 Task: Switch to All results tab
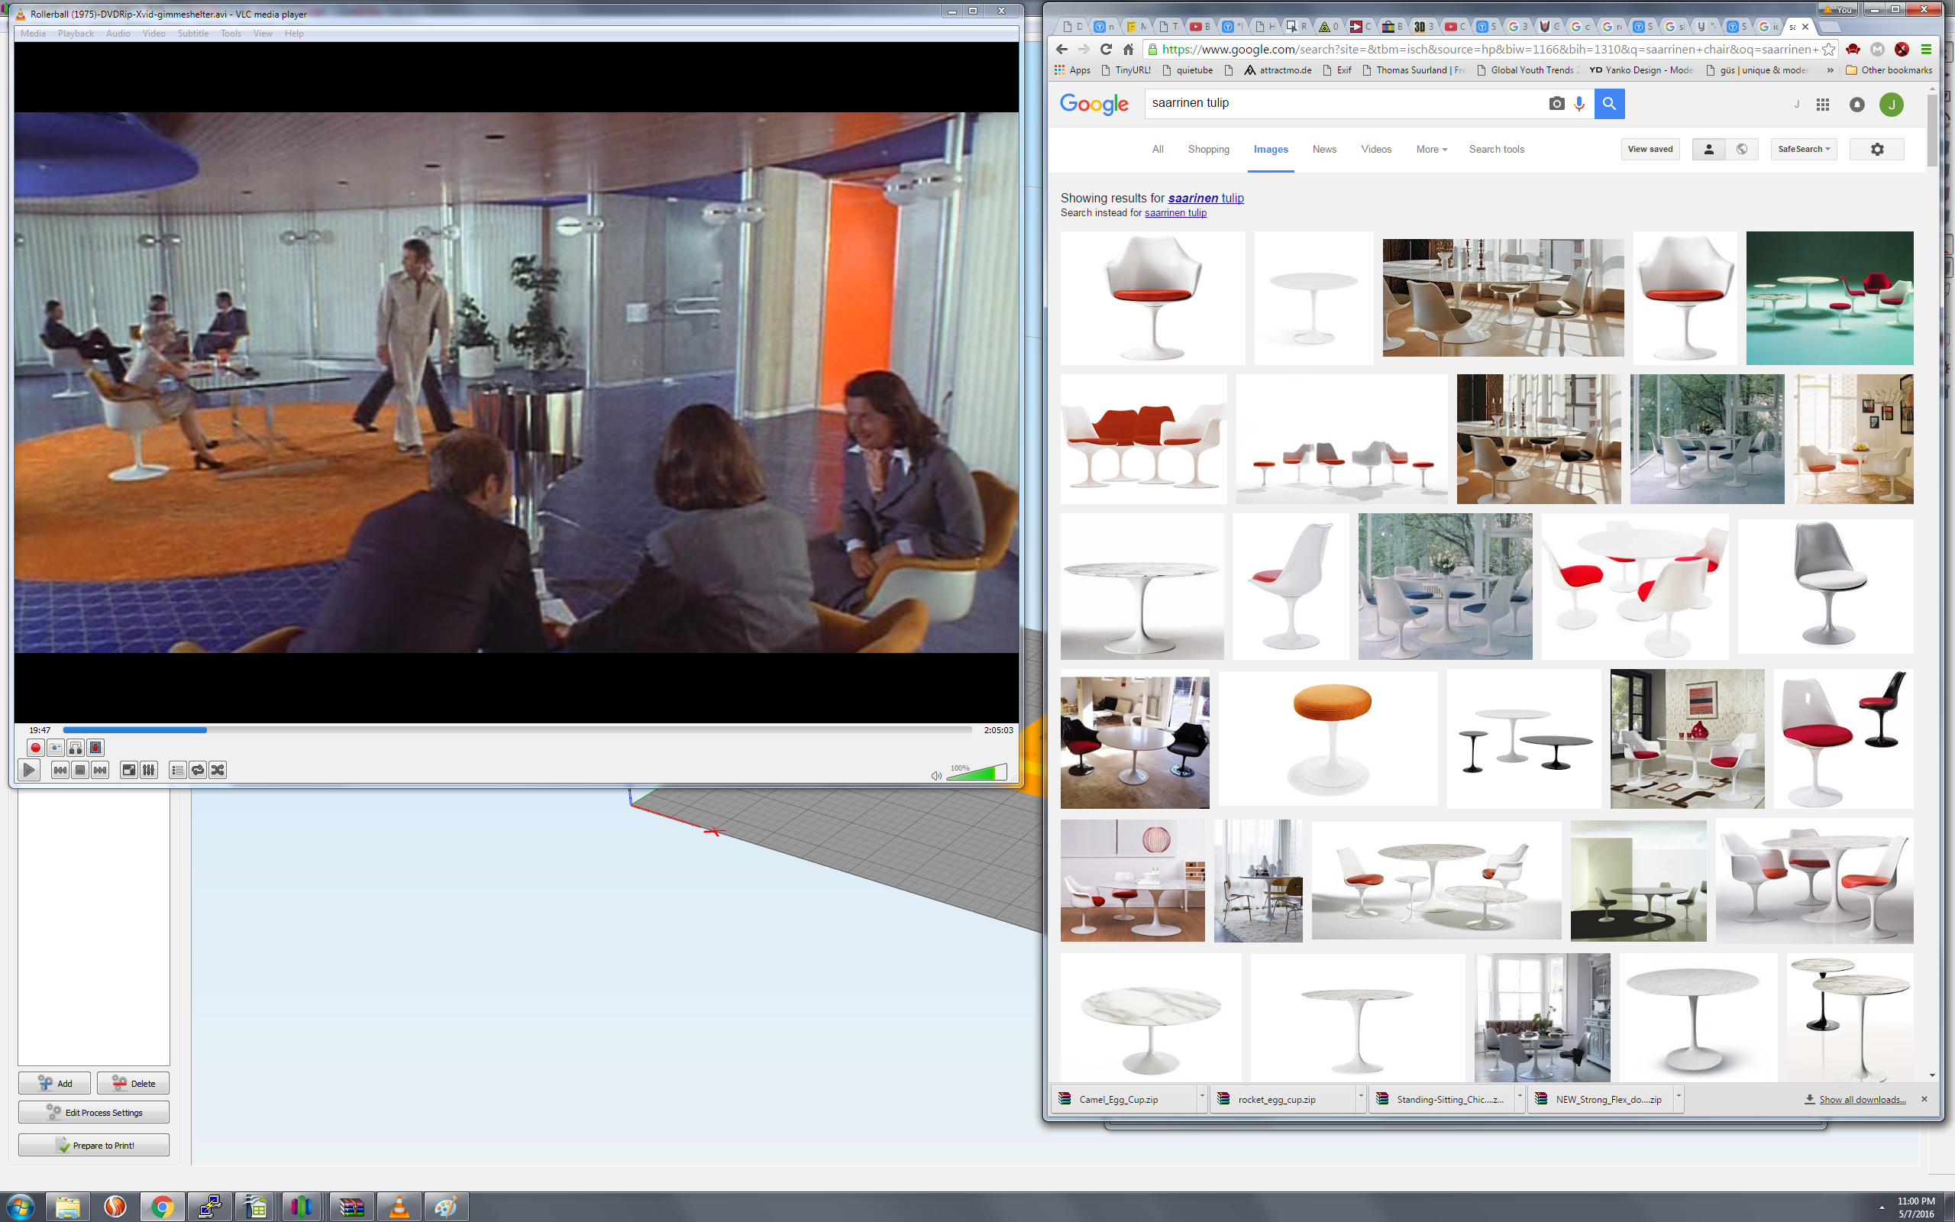pos(1158,150)
